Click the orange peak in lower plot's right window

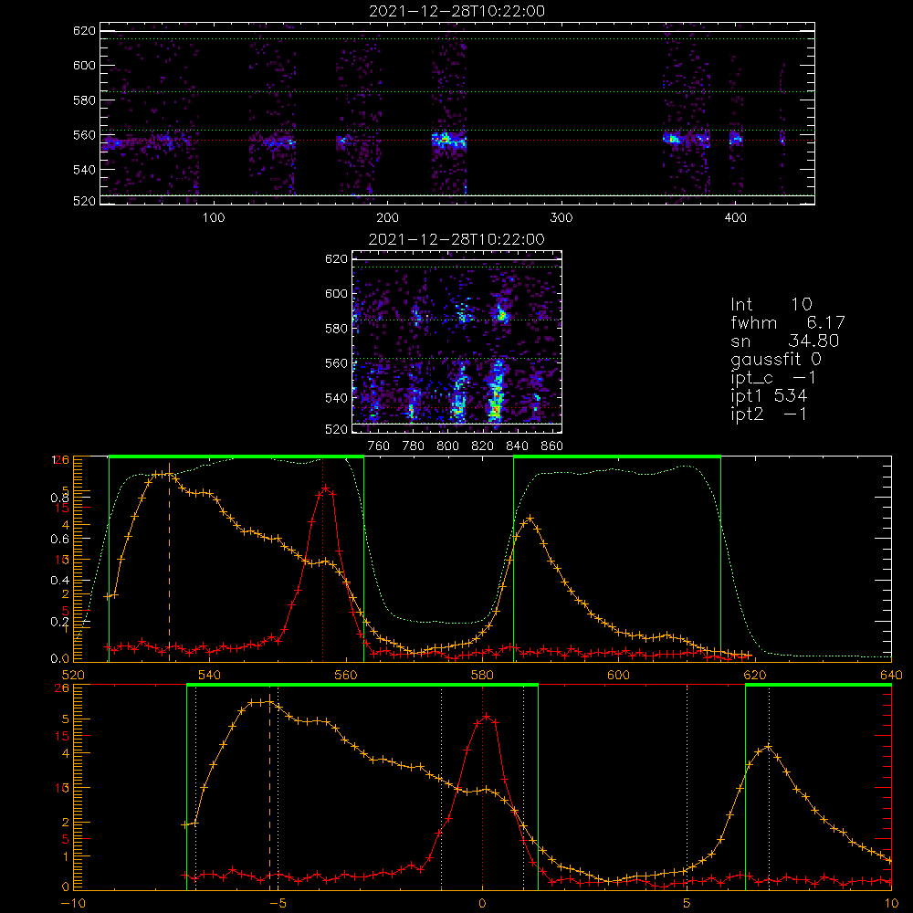(769, 747)
